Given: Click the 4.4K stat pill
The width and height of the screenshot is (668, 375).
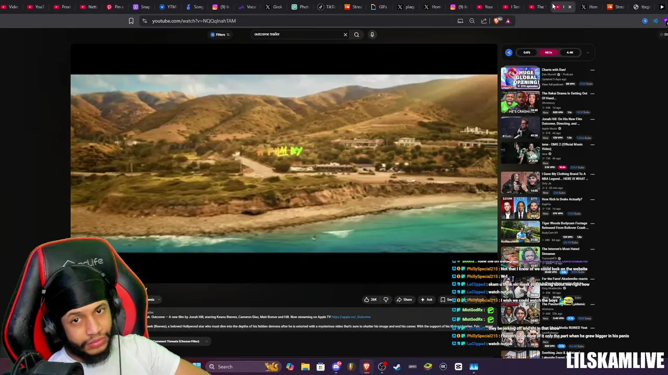Looking at the screenshot, I should tap(569, 52).
